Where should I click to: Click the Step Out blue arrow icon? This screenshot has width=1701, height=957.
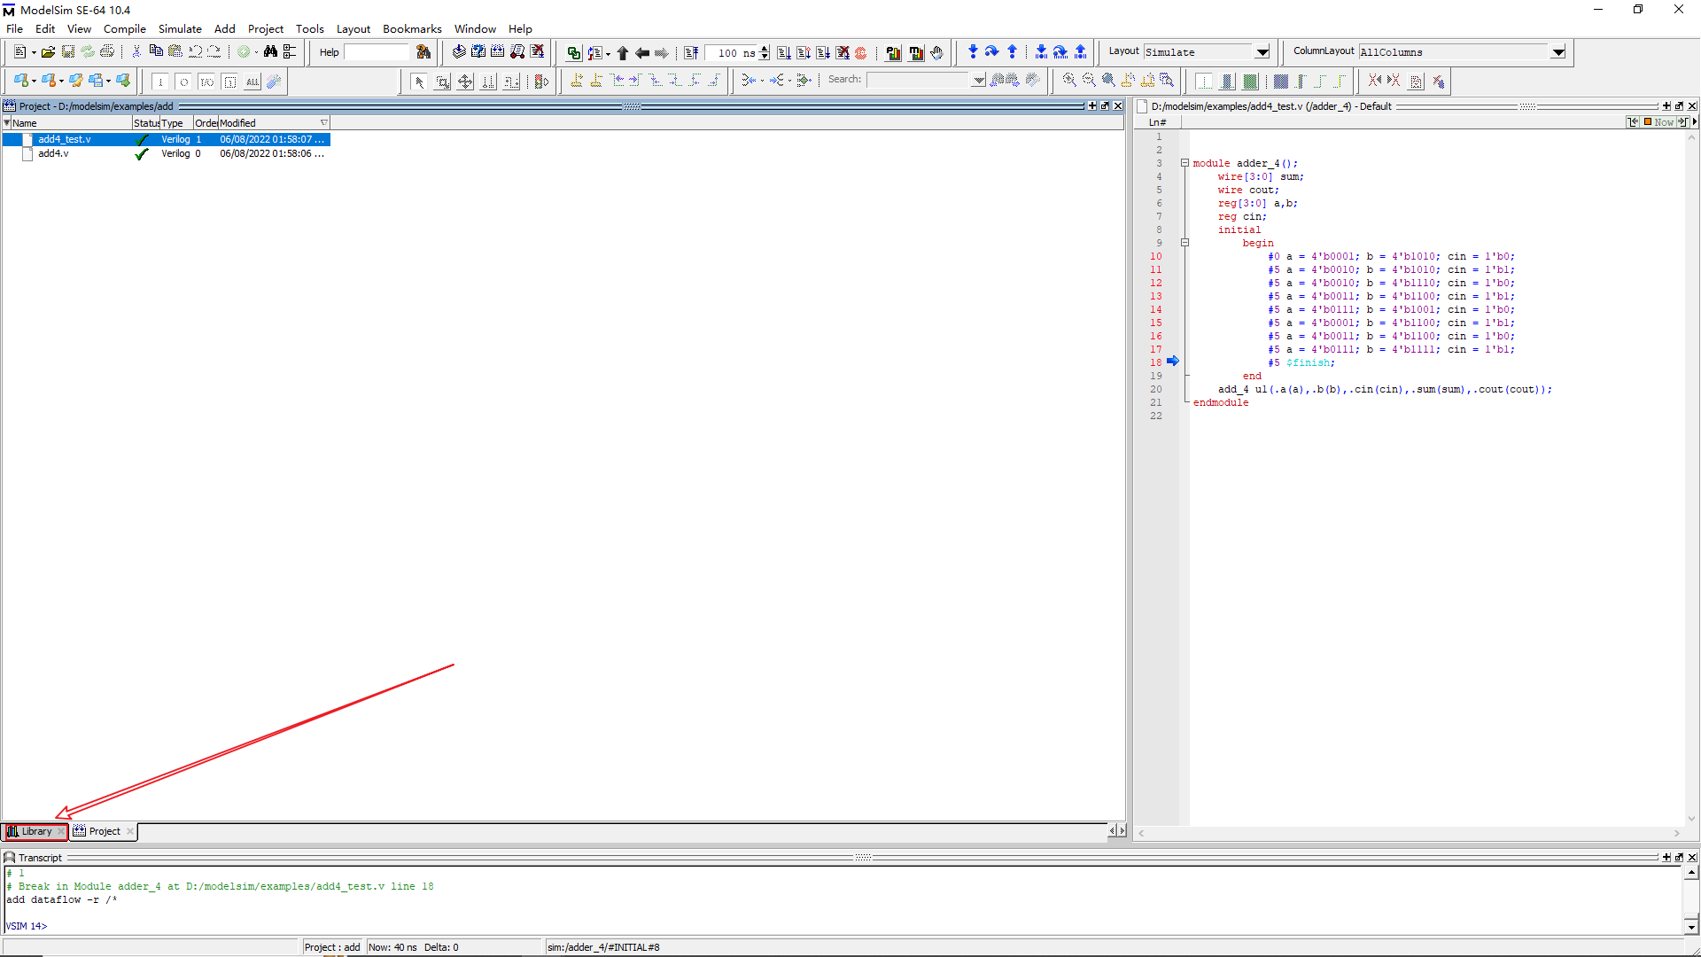1012,52
